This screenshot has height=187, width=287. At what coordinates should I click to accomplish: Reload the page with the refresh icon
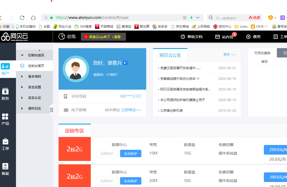[x=22, y=18]
